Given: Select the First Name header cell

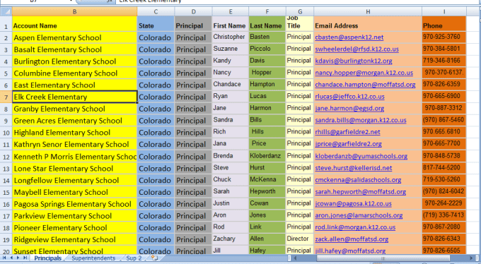Looking at the screenshot, I should coord(230,24).
